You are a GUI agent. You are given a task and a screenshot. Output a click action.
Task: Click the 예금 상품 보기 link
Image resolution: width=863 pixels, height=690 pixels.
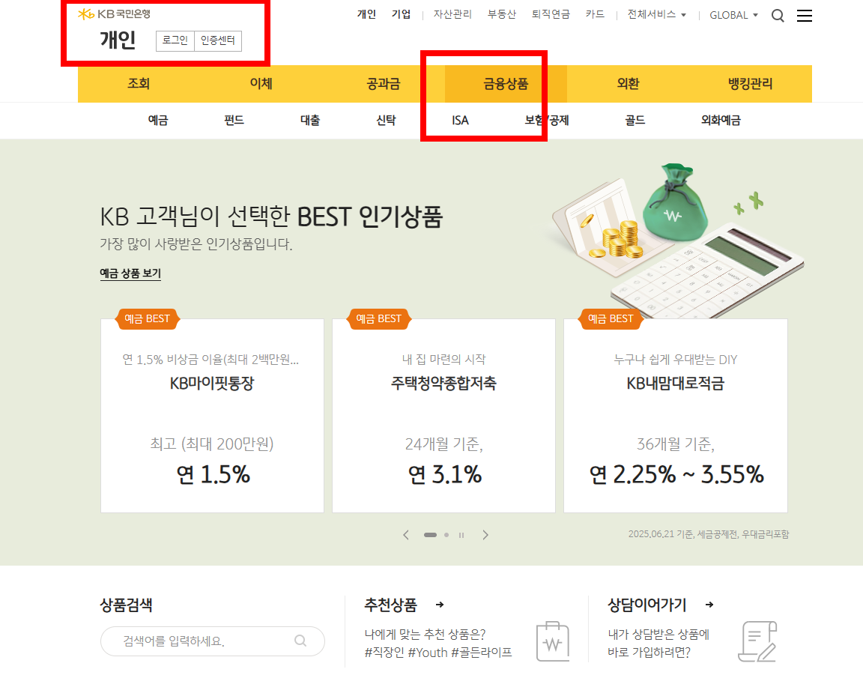[x=130, y=273]
